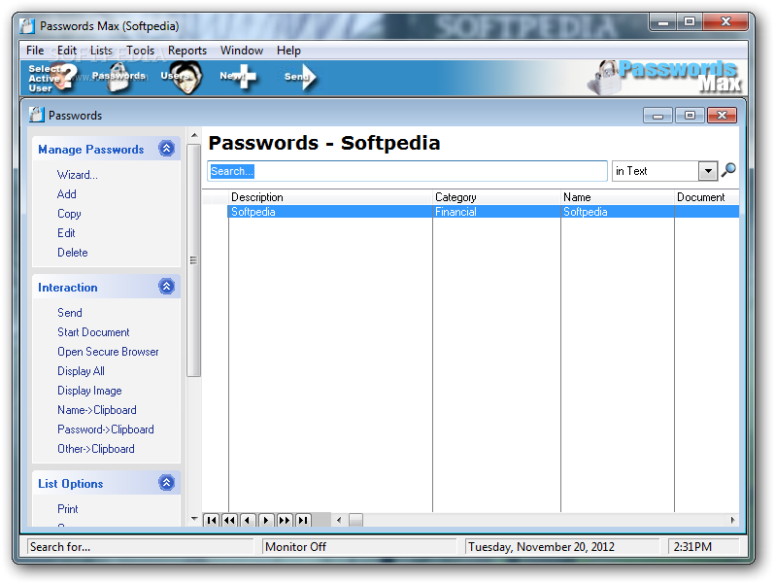The width and height of the screenshot is (775, 584).
Task: Select the Financial category cell
Action: 496,212
